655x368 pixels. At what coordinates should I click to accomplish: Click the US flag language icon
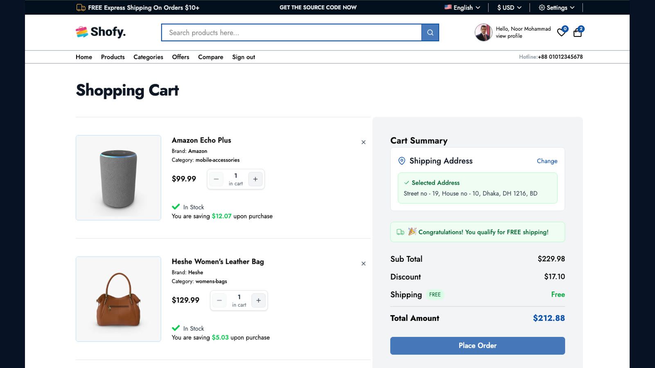448,7
